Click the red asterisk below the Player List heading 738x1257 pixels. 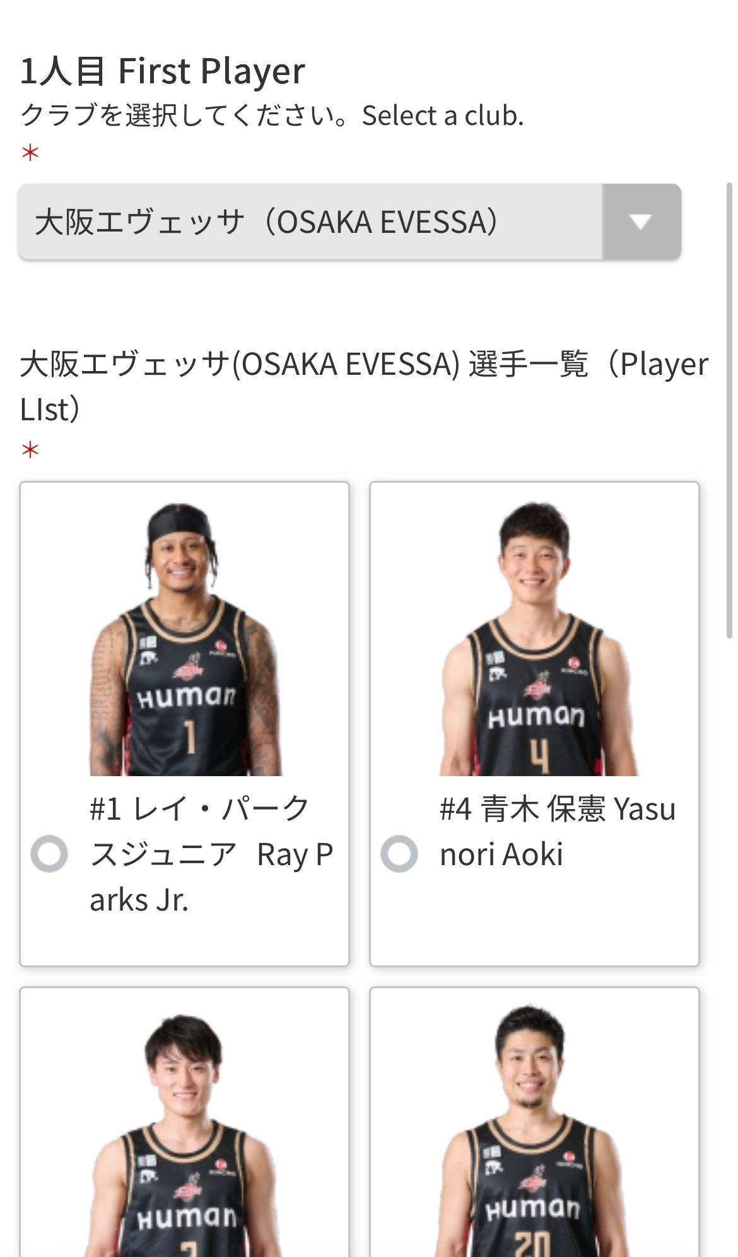[30, 450]
